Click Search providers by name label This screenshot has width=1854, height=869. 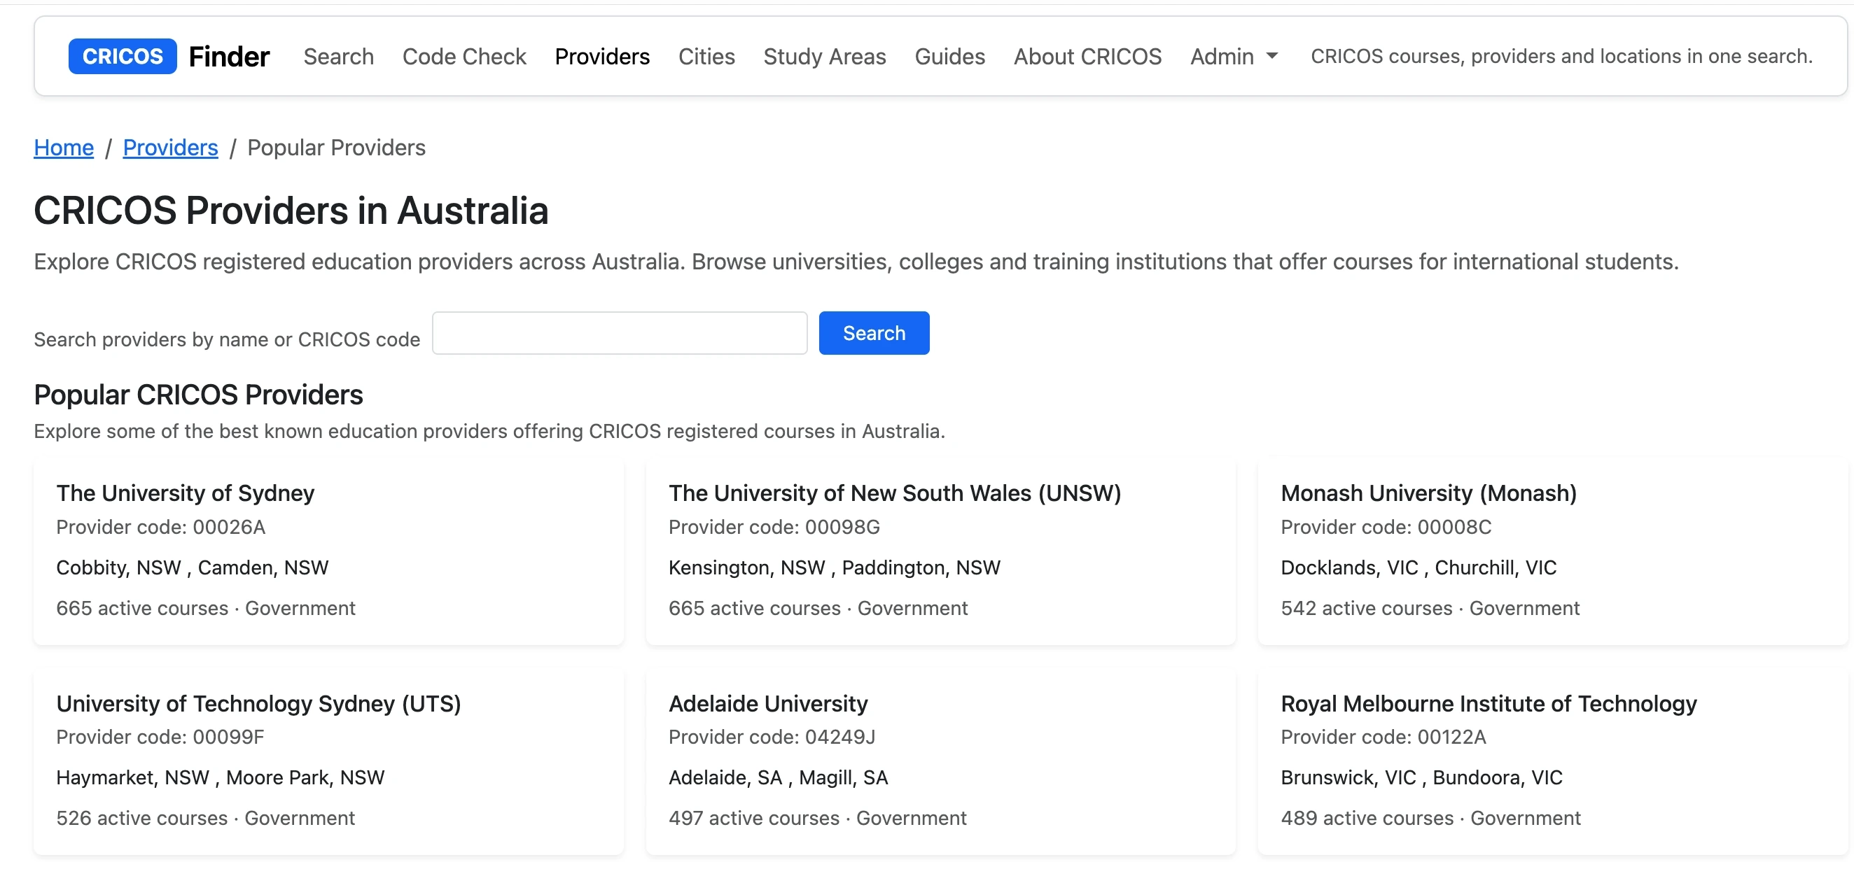pyautogui.click(x=227, y=339)
